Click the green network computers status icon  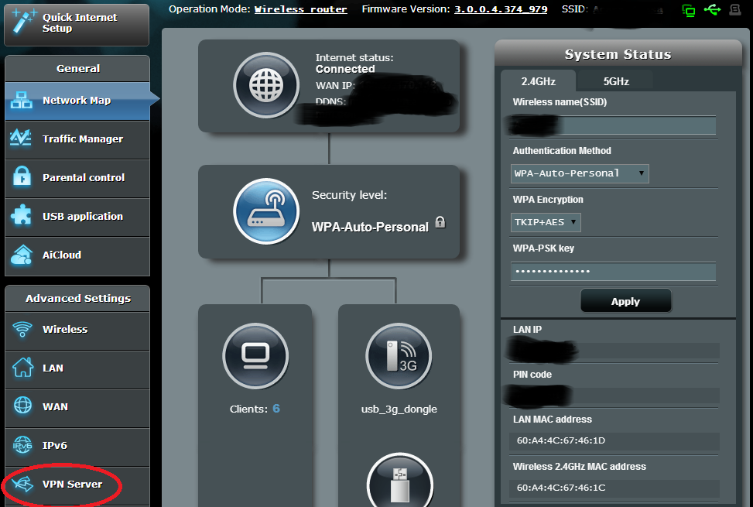[689, 11]
